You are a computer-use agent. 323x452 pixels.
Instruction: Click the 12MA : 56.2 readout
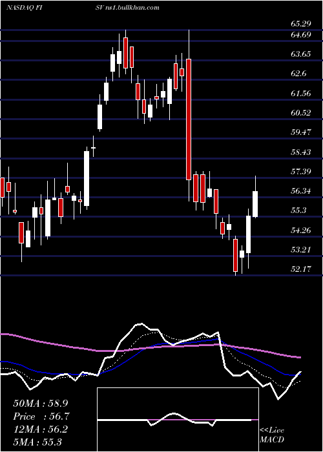[41, 429]
